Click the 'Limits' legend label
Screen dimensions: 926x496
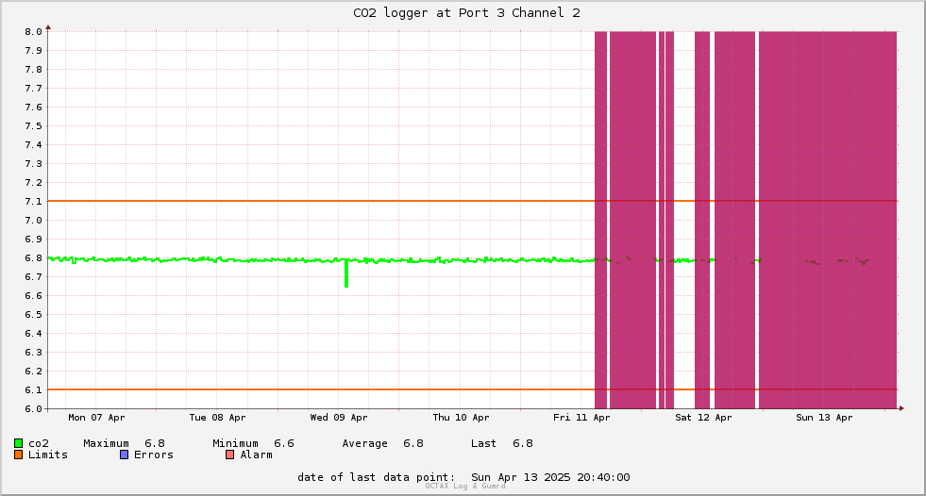pos(48,455)
